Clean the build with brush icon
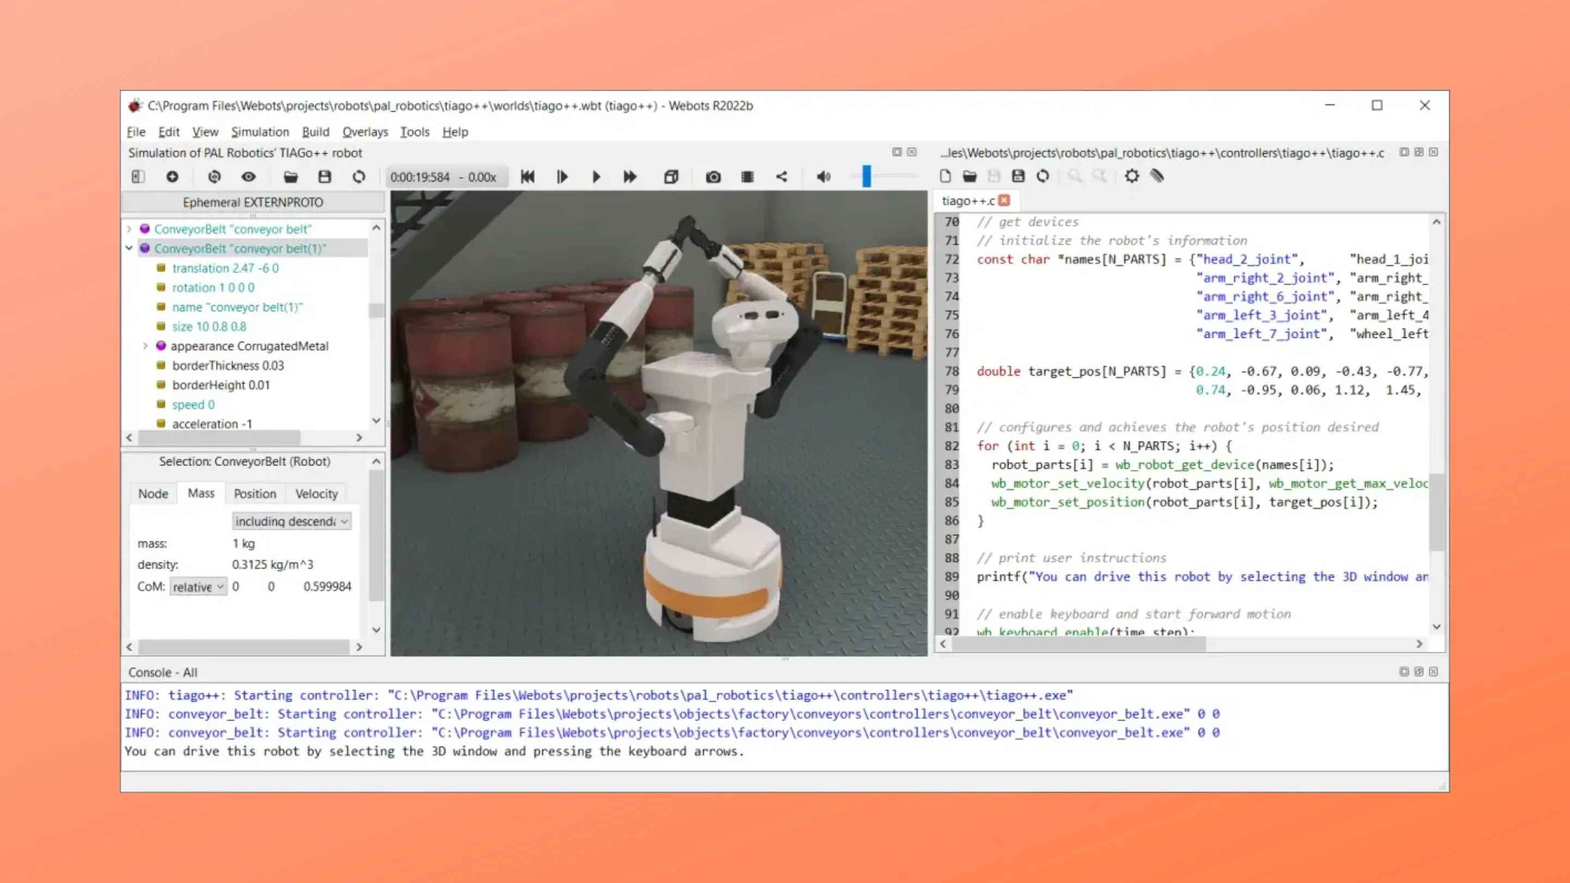 click(x=1157, y=176)
